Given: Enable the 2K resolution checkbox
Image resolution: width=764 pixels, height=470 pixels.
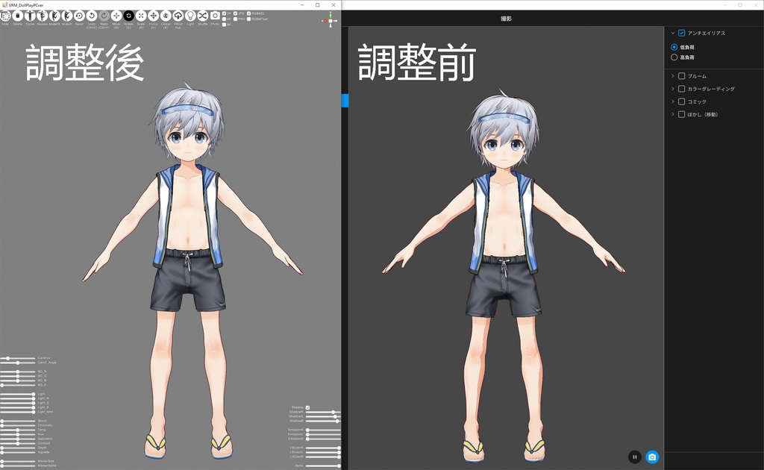Looking at the screenshot, I should [x=224, y=13].
